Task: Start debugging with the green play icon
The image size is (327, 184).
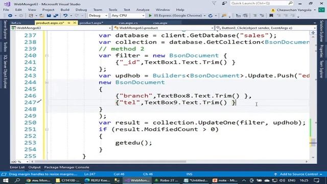Action: (x=150, y=16)
